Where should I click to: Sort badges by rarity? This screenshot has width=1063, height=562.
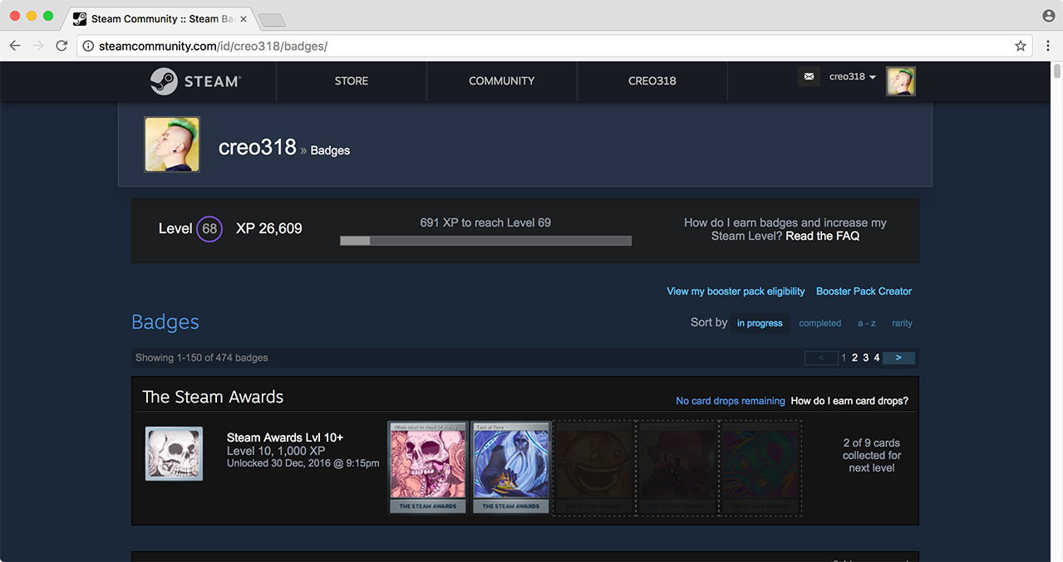click(902, 324)
